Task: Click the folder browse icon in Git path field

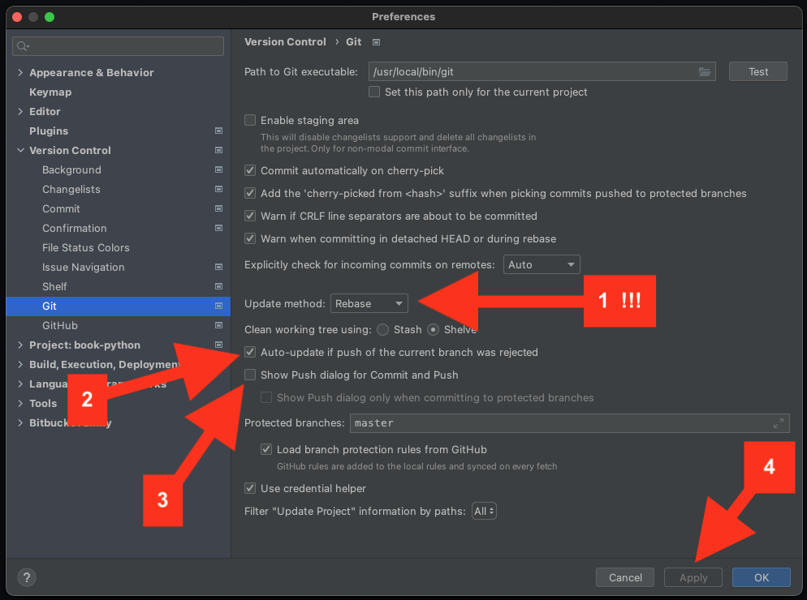Action: tap(705, 72)
